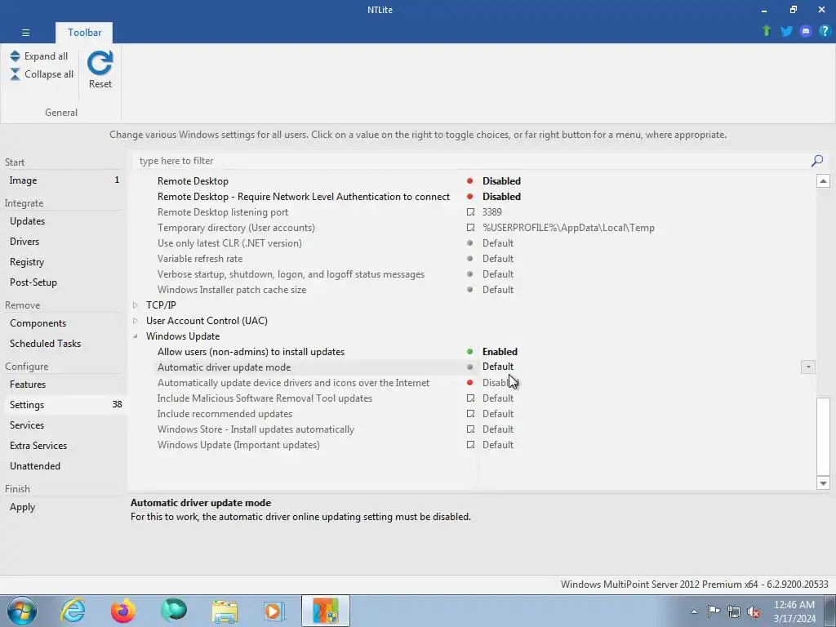
Task: Toggle Windows Installer patch cache size value
Action: click(498, 290)
